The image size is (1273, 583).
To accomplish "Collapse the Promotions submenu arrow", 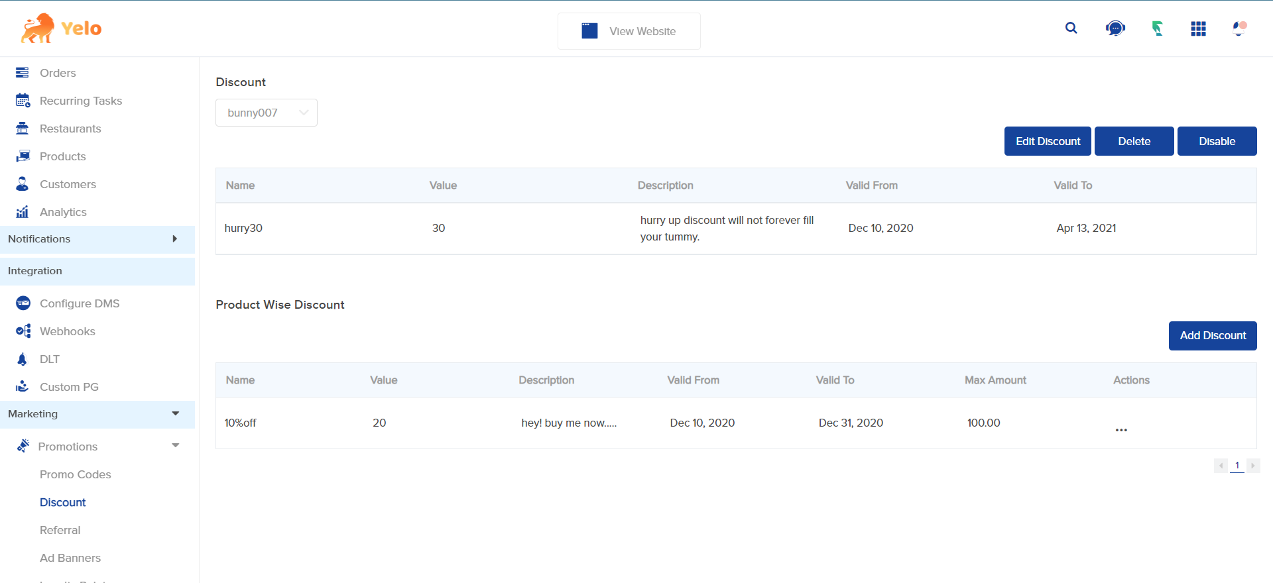I will pyautogui.click(x=175, y=446).
